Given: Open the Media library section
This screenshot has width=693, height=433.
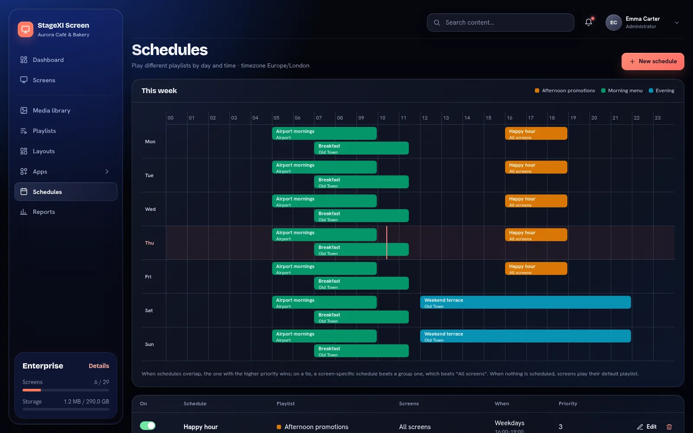Looking at the screenshot, I should coord(66,110).
